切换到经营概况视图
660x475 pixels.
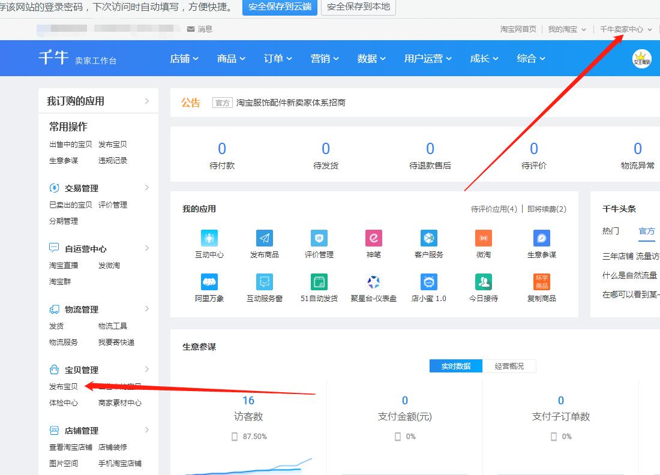click(x=509, y=366)
